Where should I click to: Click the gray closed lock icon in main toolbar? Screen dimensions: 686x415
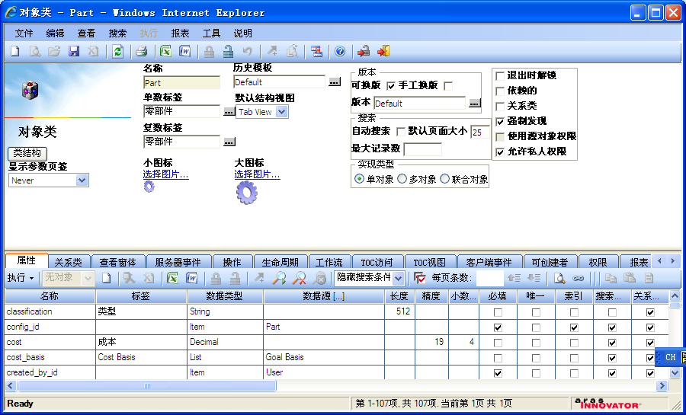tap(209, 52)
